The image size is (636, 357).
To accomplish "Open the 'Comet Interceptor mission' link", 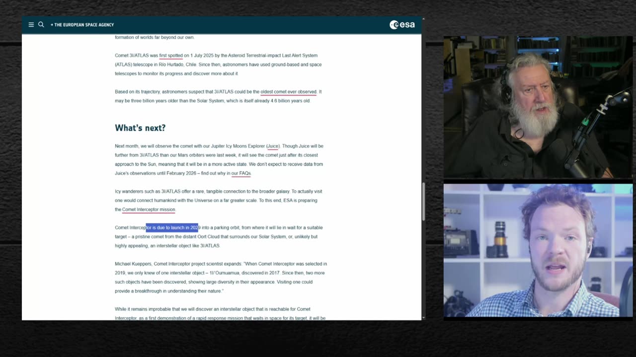I will [149, 210].
